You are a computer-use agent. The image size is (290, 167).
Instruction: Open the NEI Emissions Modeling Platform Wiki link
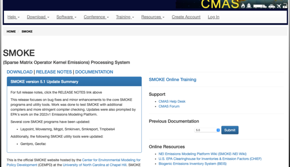tap(202, 154)
